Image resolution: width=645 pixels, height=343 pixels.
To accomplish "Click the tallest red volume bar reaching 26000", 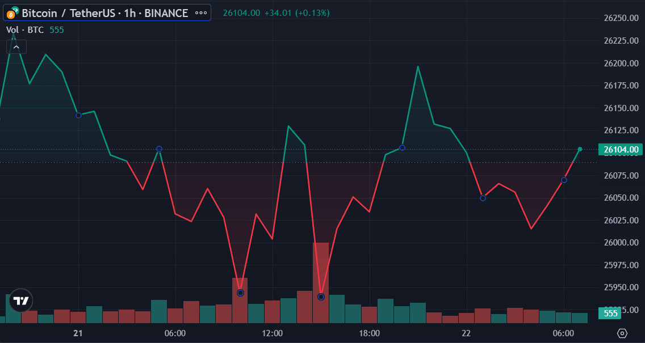I will click(321, 282).
